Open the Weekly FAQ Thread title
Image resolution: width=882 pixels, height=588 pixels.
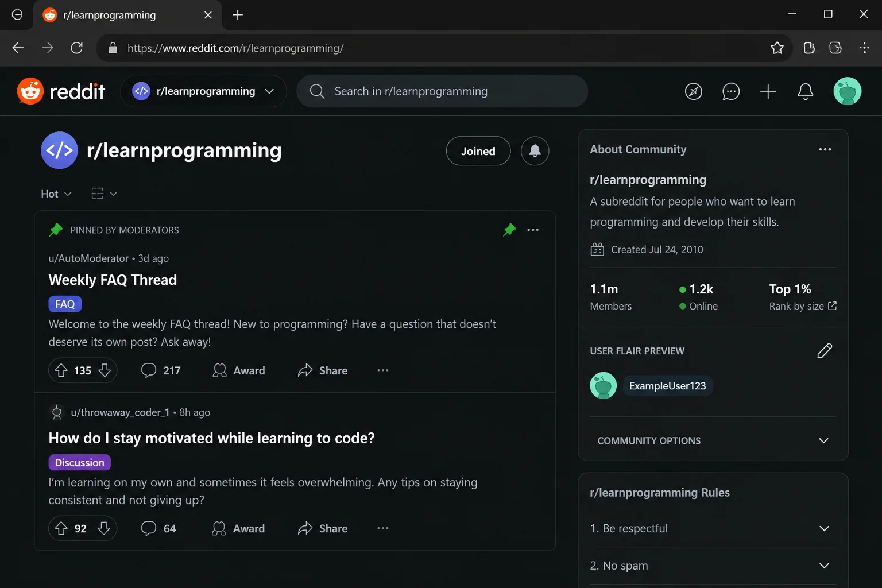(x=113, y=280)
